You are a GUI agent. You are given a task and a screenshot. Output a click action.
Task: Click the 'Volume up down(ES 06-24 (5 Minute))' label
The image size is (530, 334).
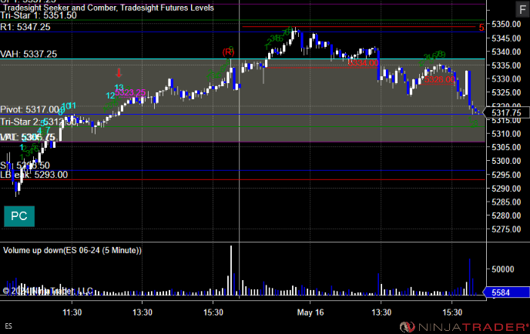72,250
